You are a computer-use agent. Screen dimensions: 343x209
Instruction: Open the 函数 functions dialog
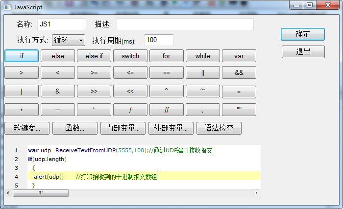75,128
